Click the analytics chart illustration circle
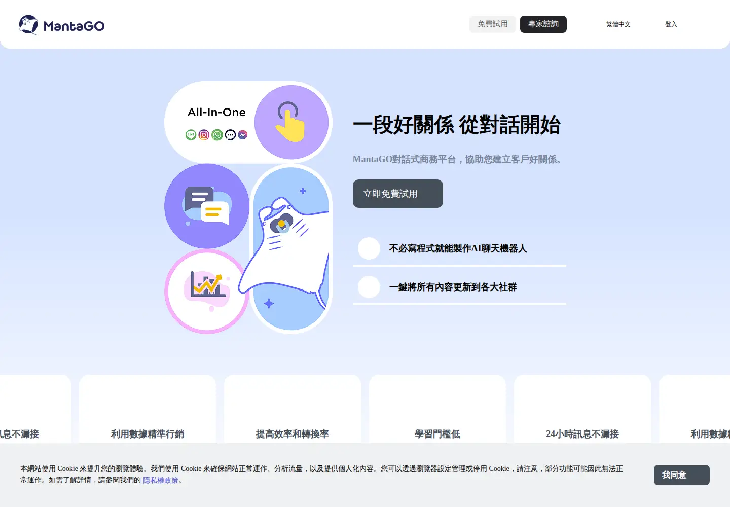Viewport: 730px width, 507px height. (207, 292)
